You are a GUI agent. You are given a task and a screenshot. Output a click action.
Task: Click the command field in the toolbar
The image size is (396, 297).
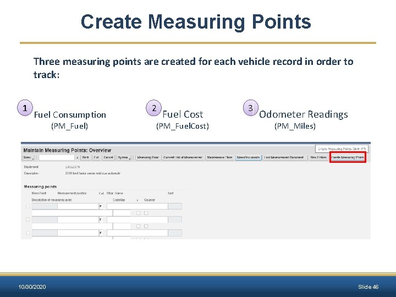(57, 158)
